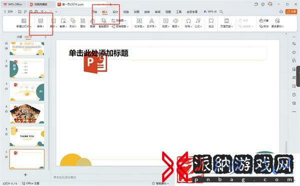Select the 插入 (Insert) ribbon tab
Image resolution: width=300 pixels, height=186 pixels.
(104, 12)
